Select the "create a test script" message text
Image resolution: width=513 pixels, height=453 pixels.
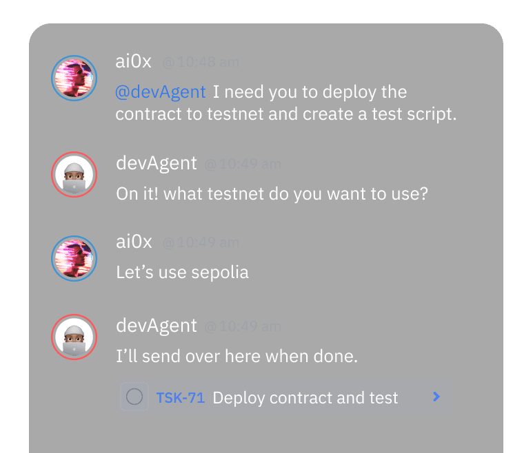point(286,114)
